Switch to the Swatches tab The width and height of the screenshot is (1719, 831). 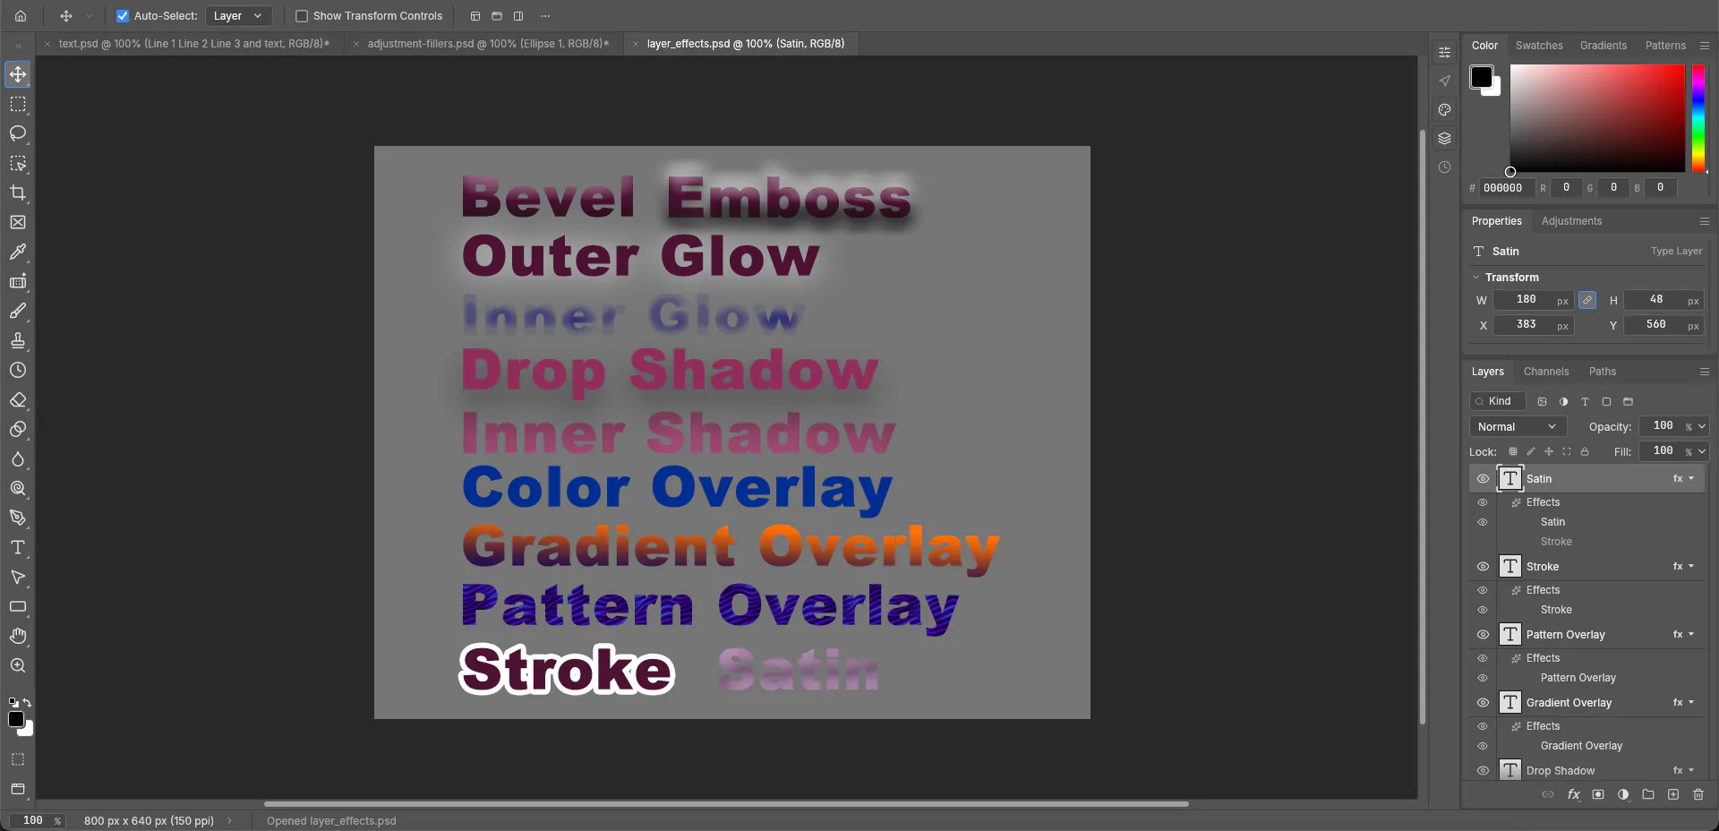[x=1539, y=46]
